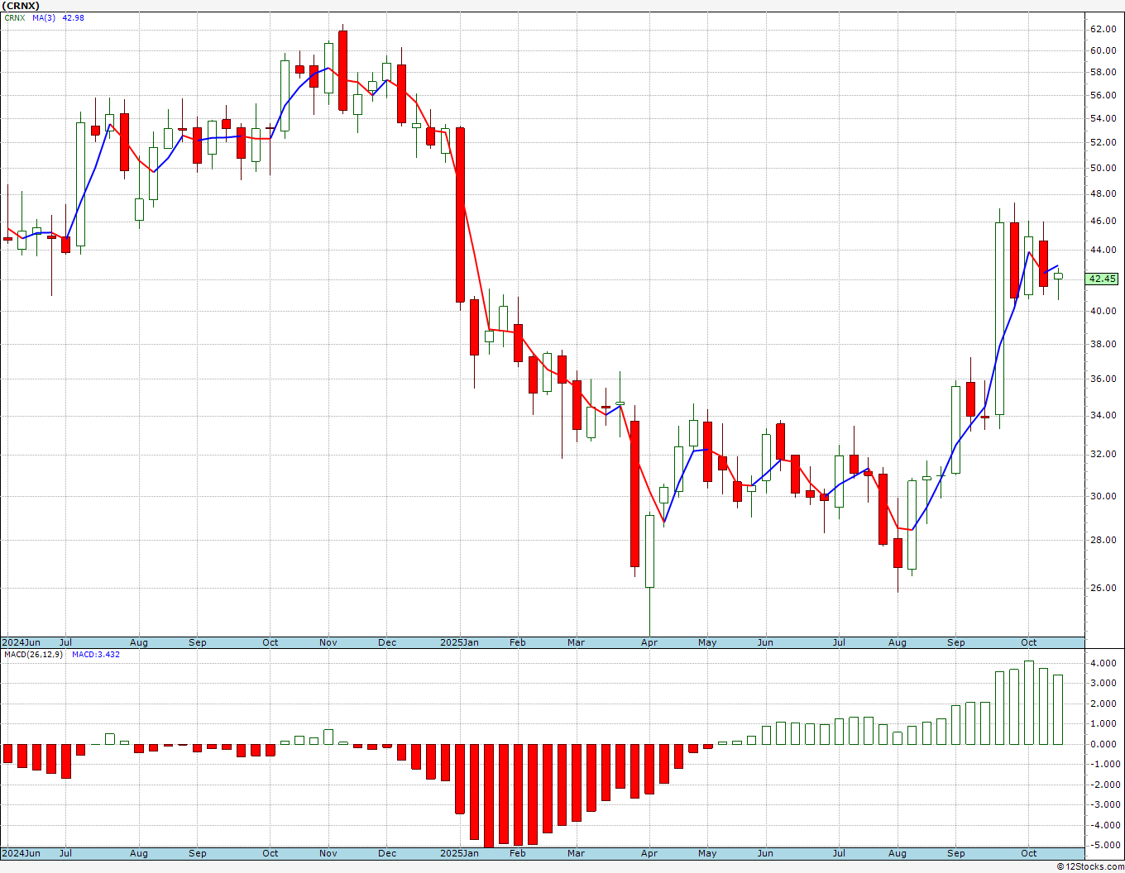Select the 1.000 MACD axis label

click(1103, 723)
